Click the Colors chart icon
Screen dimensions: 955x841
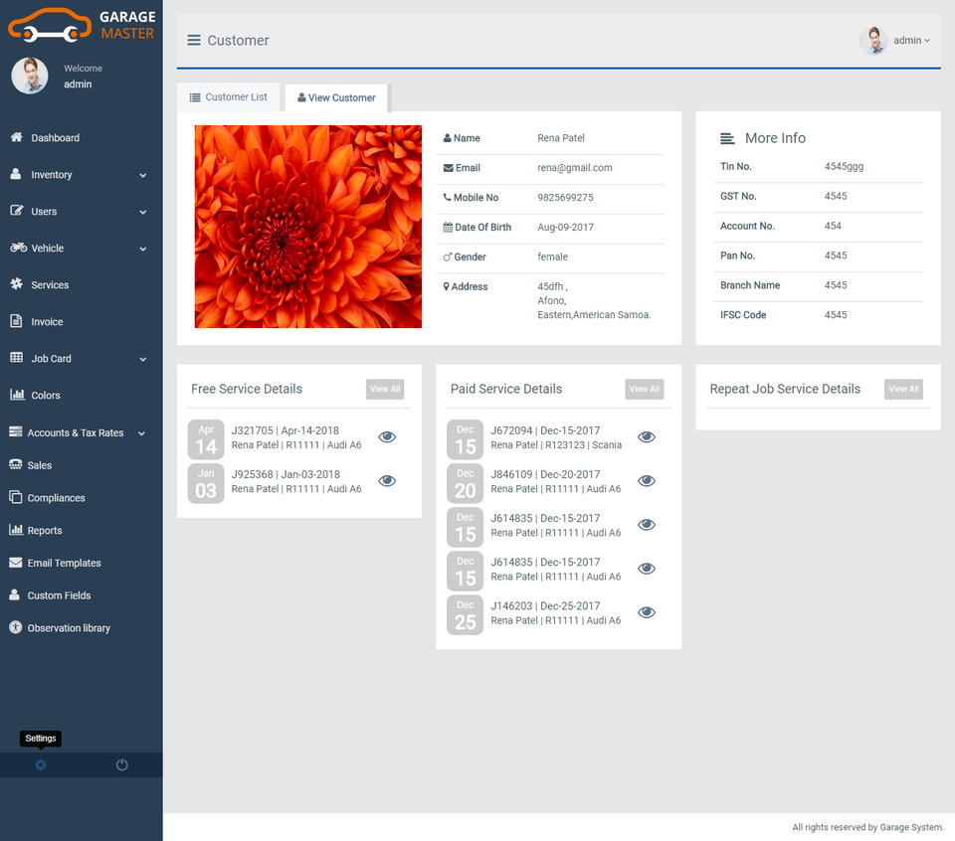(x=17, y=395)
